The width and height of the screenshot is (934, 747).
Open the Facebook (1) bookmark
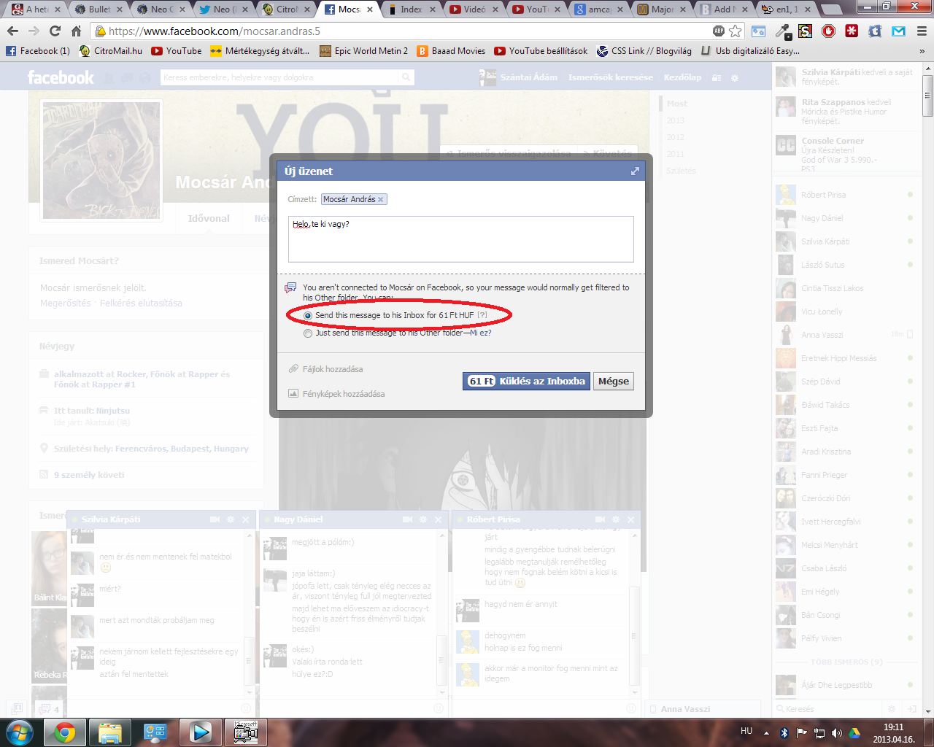coord(38,51)
